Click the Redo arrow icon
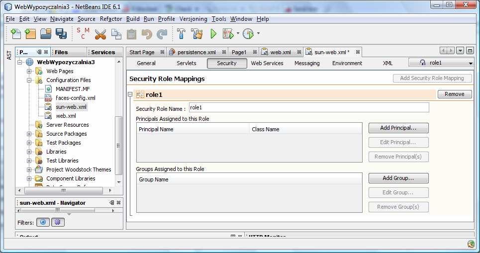This screenshot has height=253, width=480. coord(162,34)
